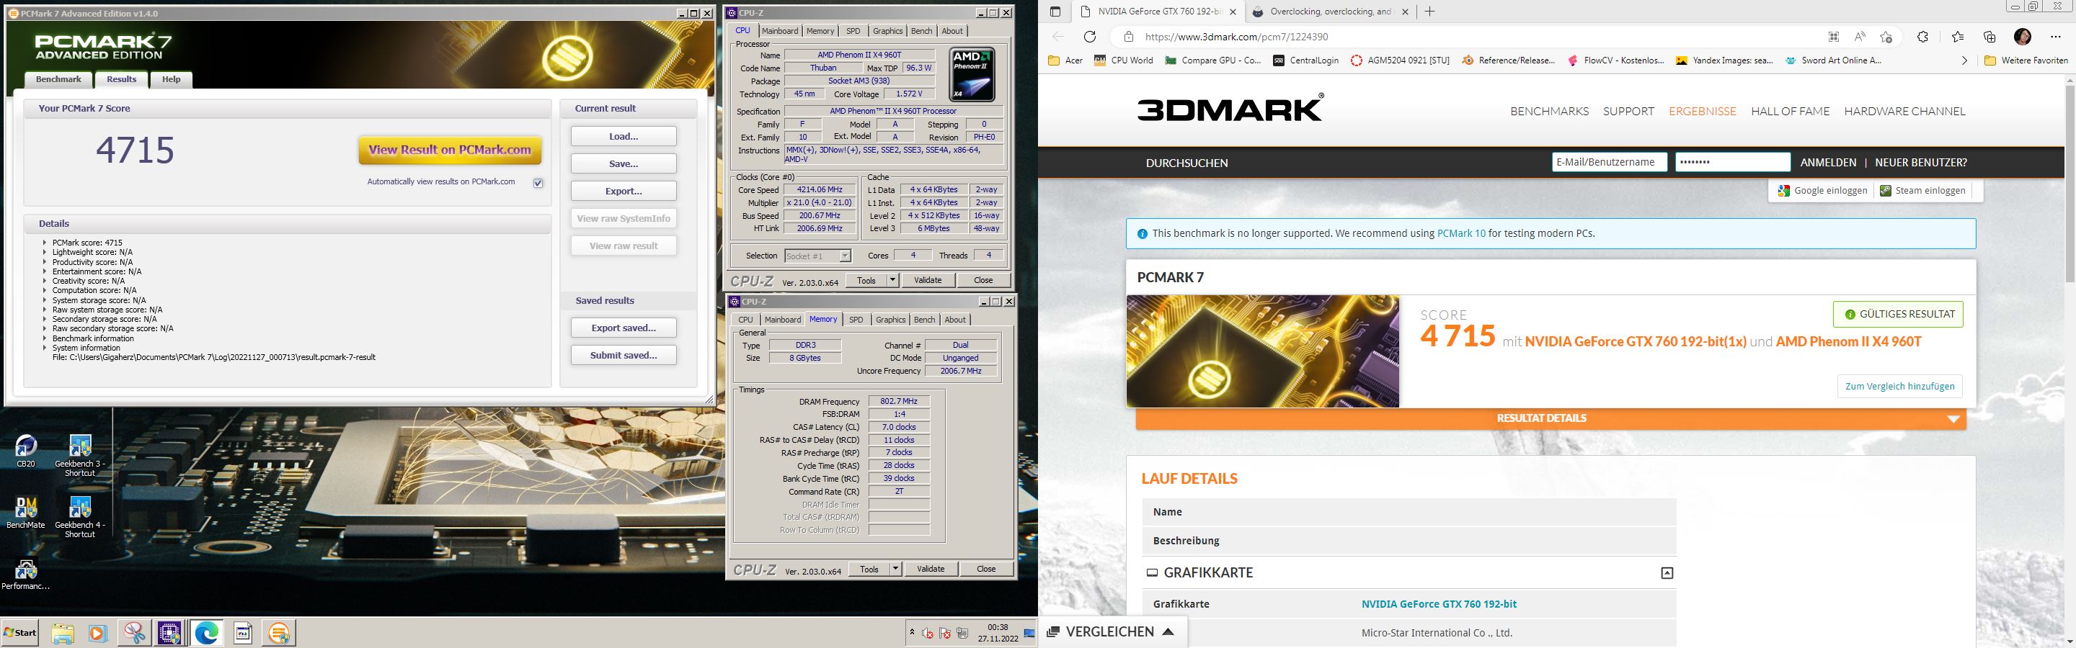Open Edge settings and more menu
2076x648 pixels.
click(x=2056, y=37)
